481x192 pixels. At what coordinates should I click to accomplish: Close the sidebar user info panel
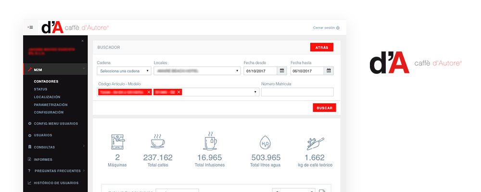82,41
